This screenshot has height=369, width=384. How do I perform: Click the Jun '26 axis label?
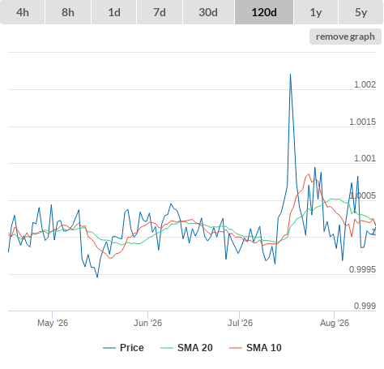point(147,323)
